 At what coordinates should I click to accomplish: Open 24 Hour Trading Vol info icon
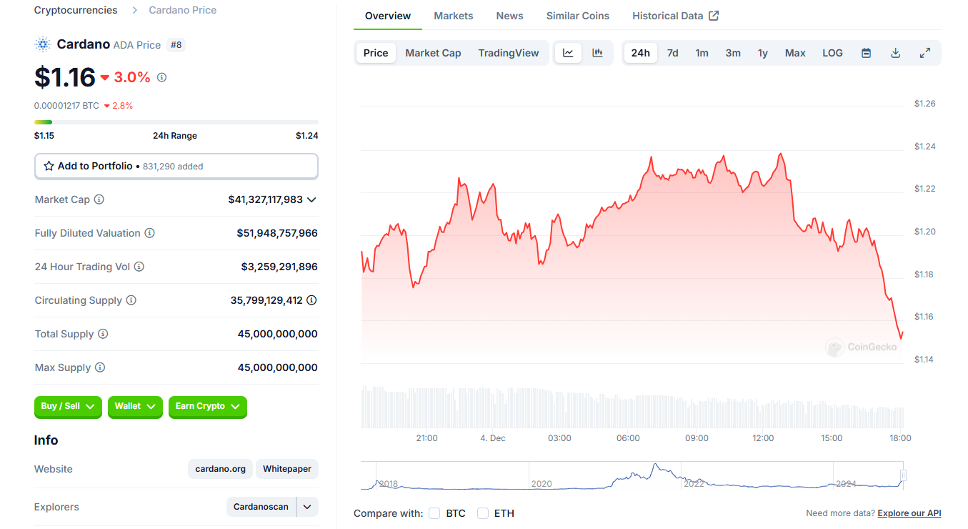click(x=139, y=267)
